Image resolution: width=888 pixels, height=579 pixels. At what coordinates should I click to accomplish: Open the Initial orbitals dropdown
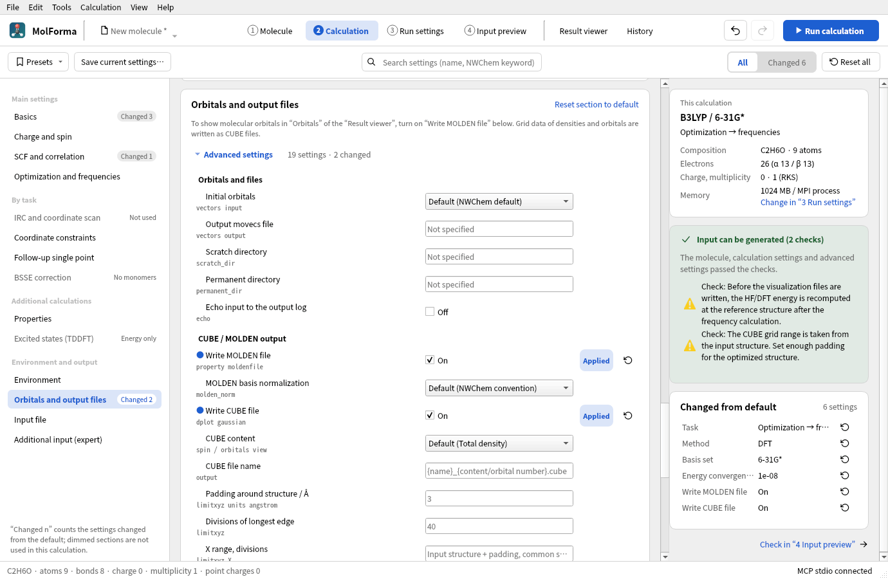(x=499, y=201)
